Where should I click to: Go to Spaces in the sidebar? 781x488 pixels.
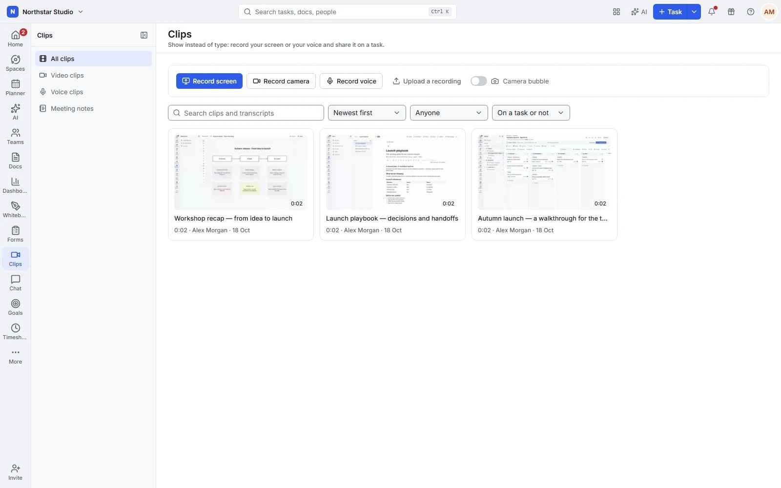pos(16,63)
